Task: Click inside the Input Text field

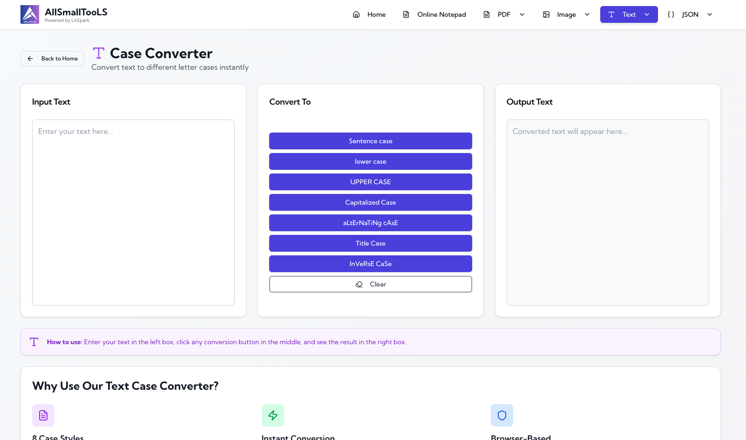Action: (x=133, y=212)
